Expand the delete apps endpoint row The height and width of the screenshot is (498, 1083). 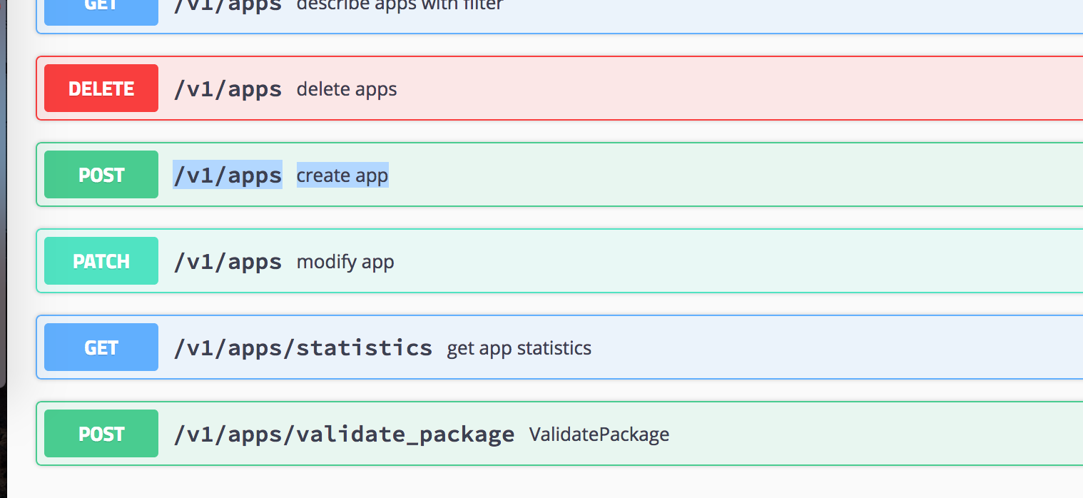pos(571,88)
